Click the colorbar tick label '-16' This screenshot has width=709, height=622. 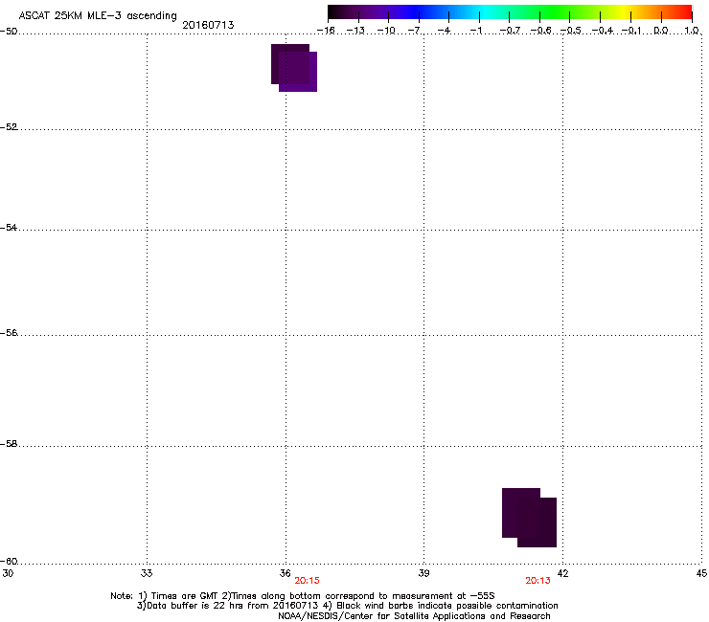click(326, 31)
